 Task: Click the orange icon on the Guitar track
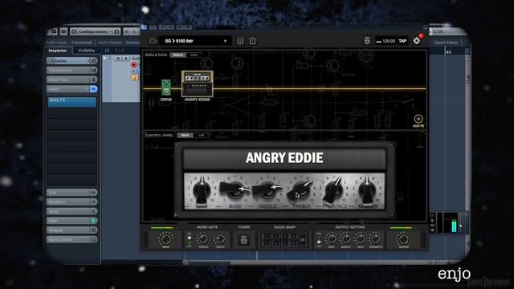click(135, 78)
